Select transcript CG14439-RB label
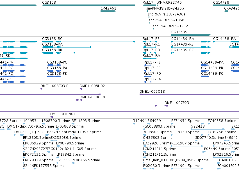This screenshot has width=239, height=170. (183, 44)
